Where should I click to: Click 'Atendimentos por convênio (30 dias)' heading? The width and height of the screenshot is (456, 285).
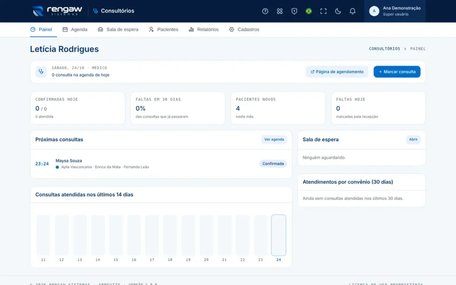pos(348,182)
